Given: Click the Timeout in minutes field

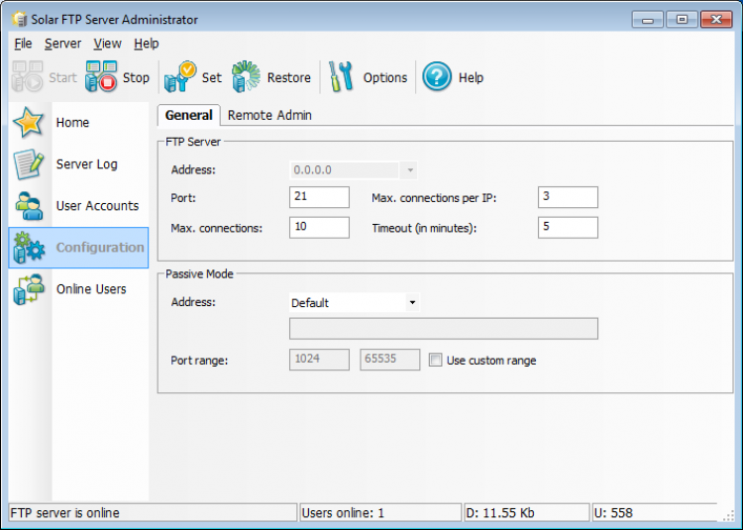Looking at the screenshot, I should [568, 227].
